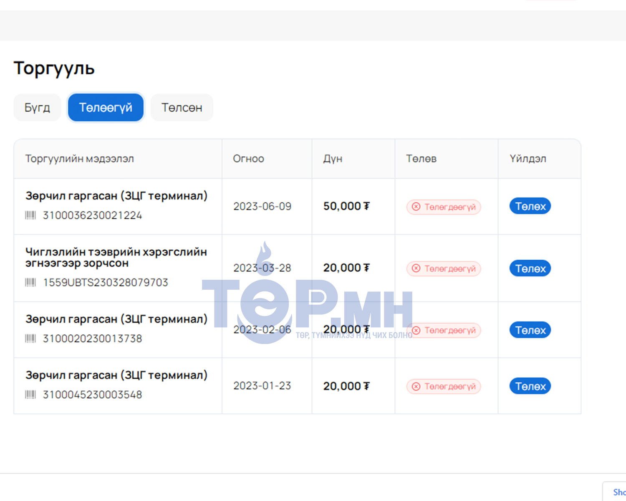
Task: Switch to the Бүгд tab
Action: coord(37,108)
